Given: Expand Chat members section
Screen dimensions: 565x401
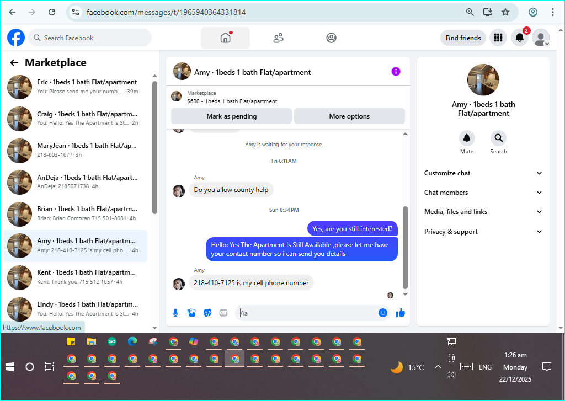Looking at the screenshot, I should coord(483,193).
